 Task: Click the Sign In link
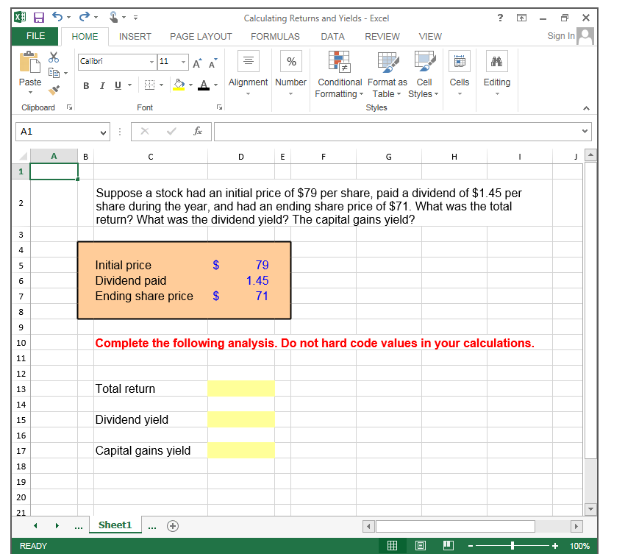559,35
